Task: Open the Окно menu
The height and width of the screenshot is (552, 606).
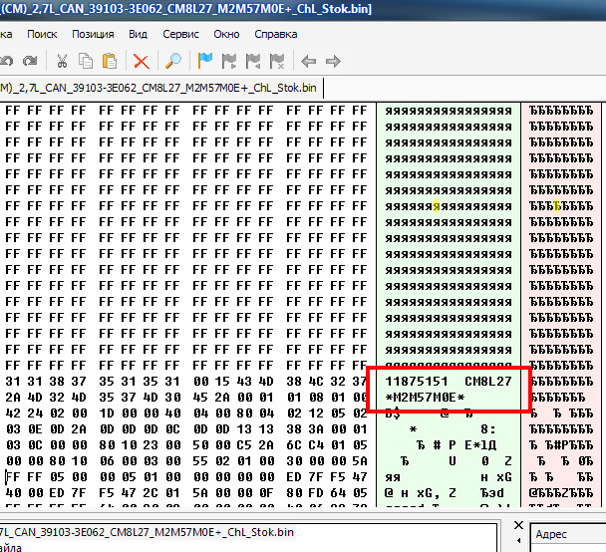Action: click(x=226, y=34)
